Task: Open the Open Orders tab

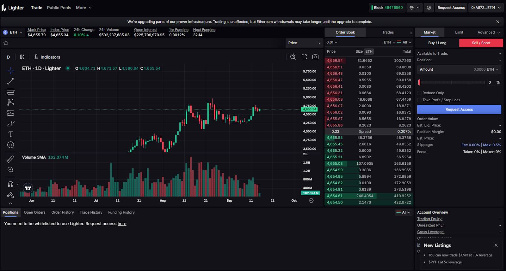Action: coord(35,212)
